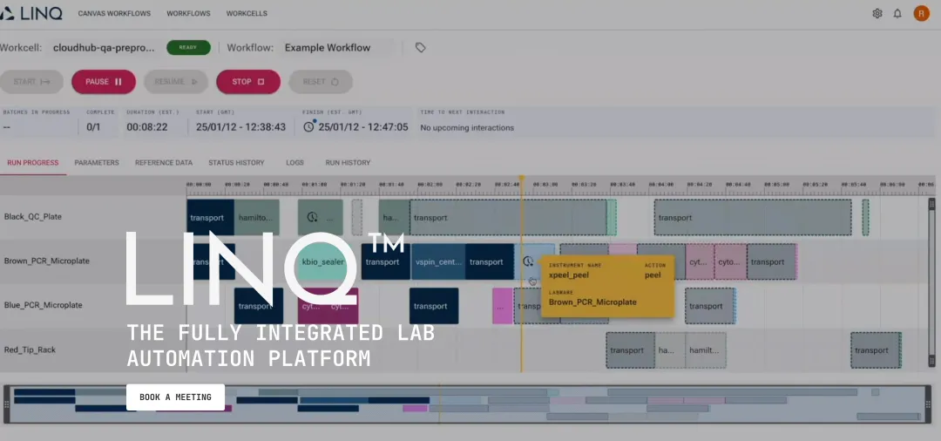The height and width of the screenshot is (441, 941).
Task: Switch to the Status History tab
Action: tap(236, 163)
